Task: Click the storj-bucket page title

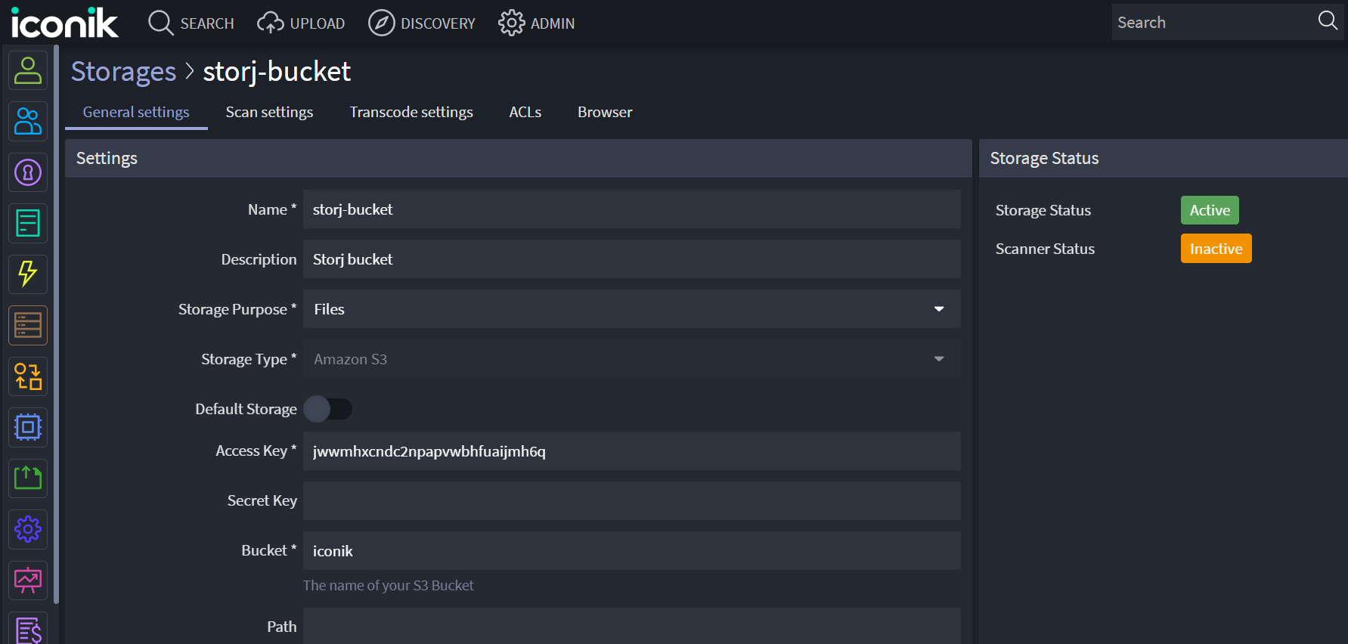Action: pyautogui.click(x=277, y=72)
